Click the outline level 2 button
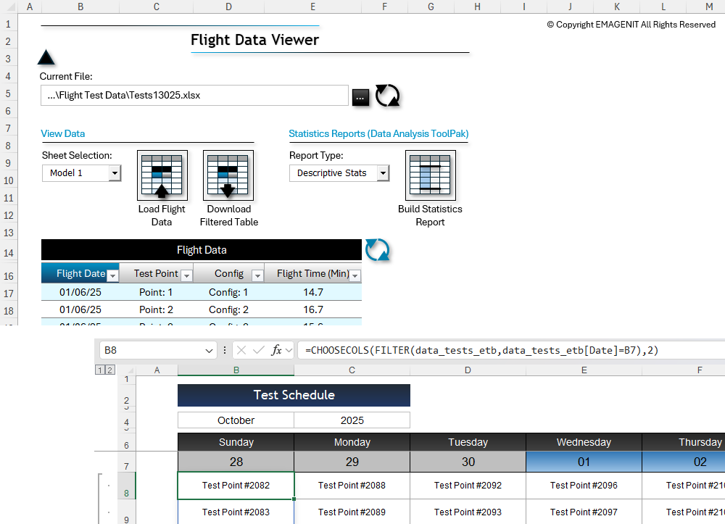Screen dimensions: 725x524 pyautogui.click(x=110, y=370)
